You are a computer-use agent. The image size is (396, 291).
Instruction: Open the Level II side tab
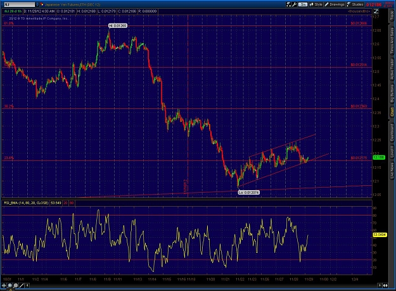tap(392, 152)
